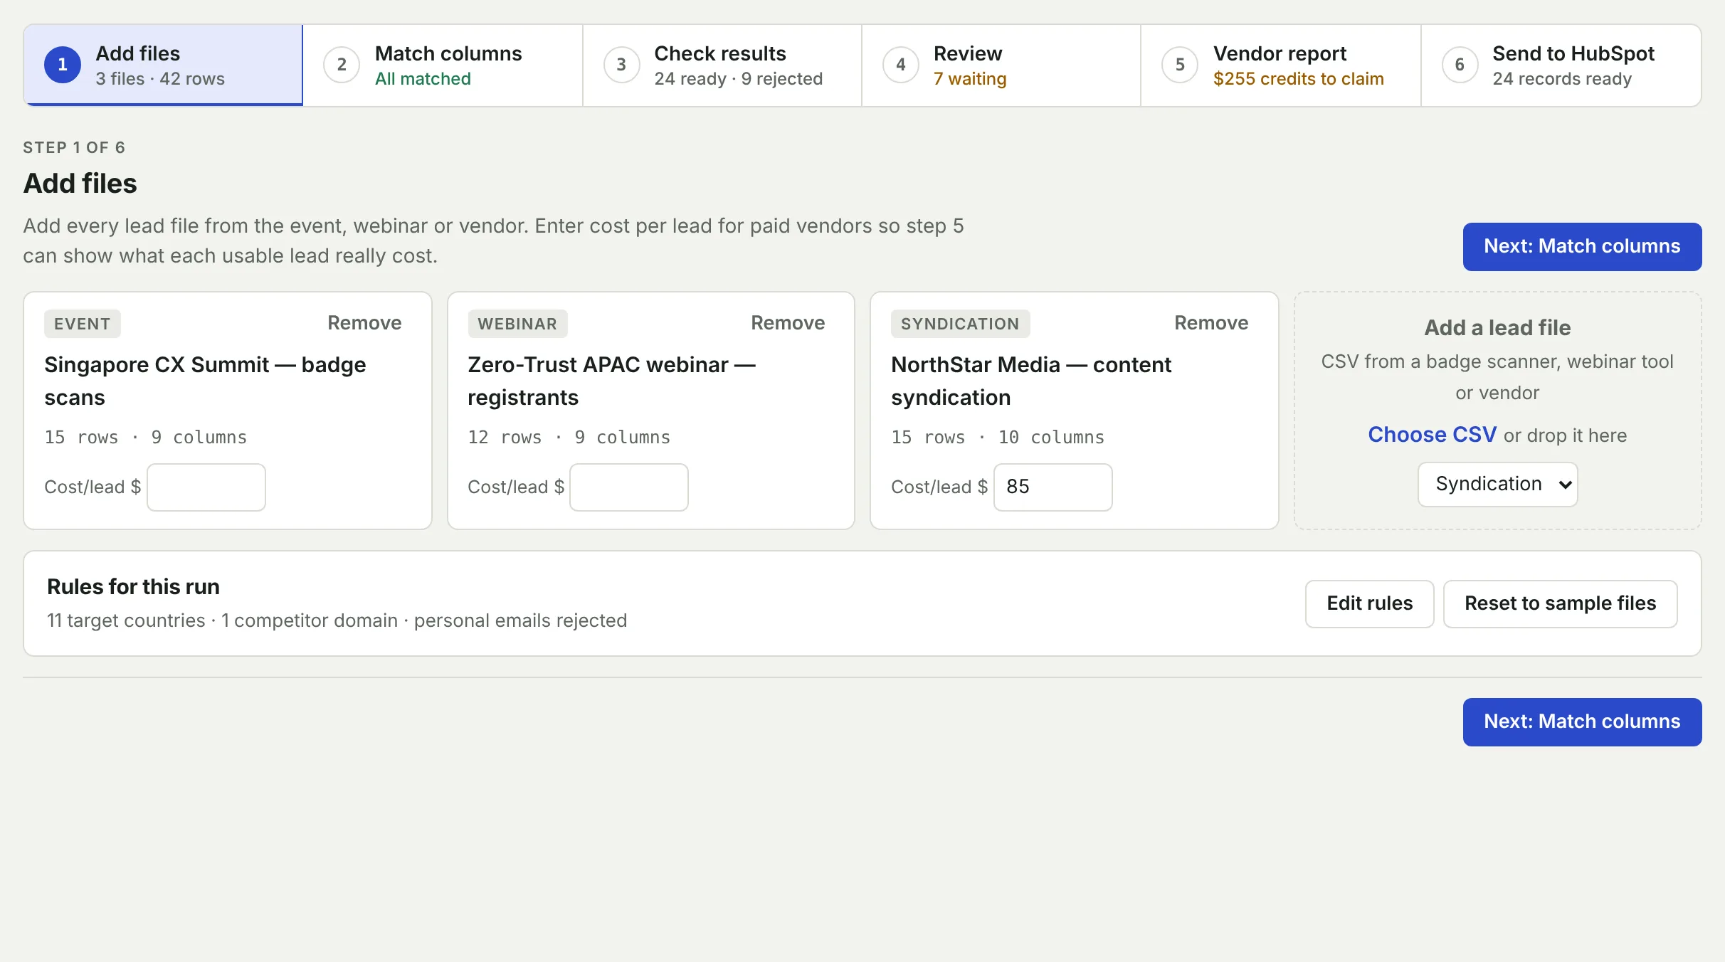Edit the NorthStar Media cost/lead value 85

tap(1053, 487)
